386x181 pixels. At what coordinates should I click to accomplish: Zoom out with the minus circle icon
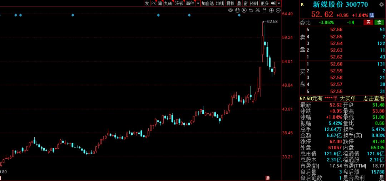pos(278,10)
